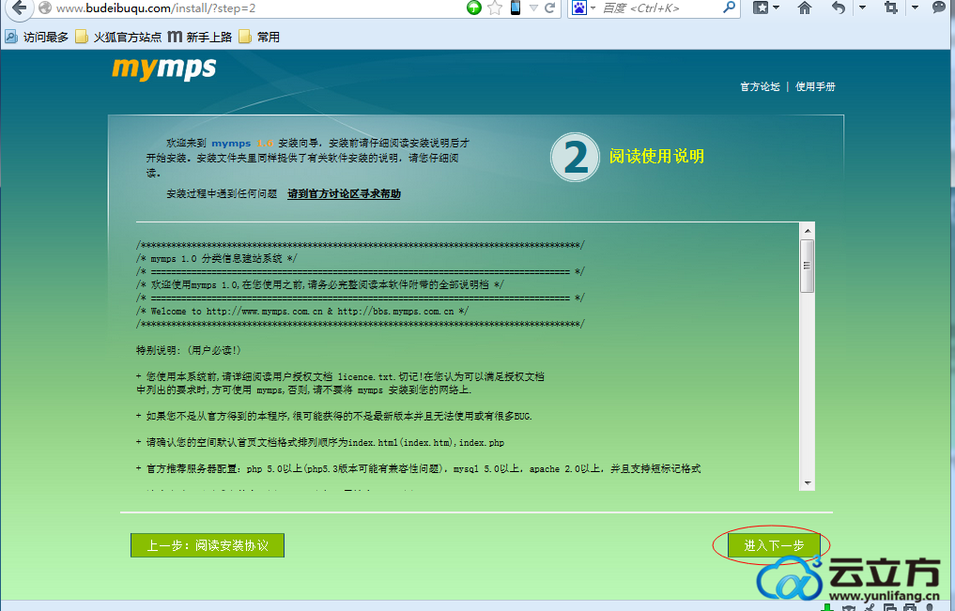Screen dimensions: 955x611
Task: Focus the address bar URL field
Action: click(x=255, y=8)
